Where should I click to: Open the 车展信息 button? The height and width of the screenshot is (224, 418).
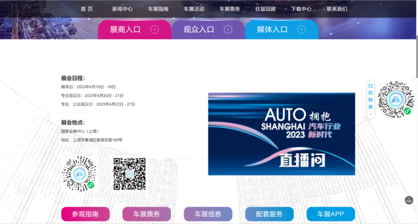point(208,214)
